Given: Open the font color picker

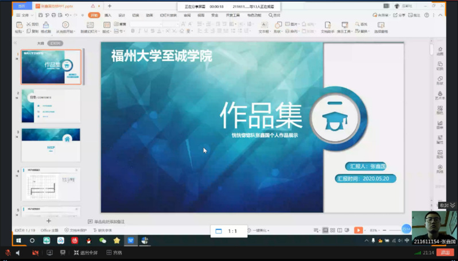Looking at the screenshot, I should click(160, 31).
